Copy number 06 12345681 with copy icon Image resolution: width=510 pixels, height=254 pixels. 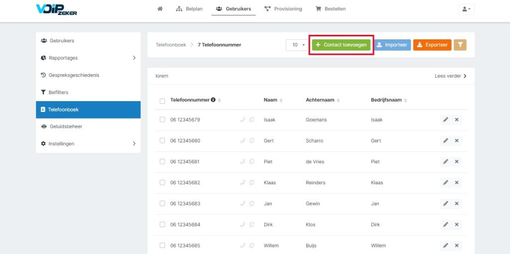click(252, 162)
